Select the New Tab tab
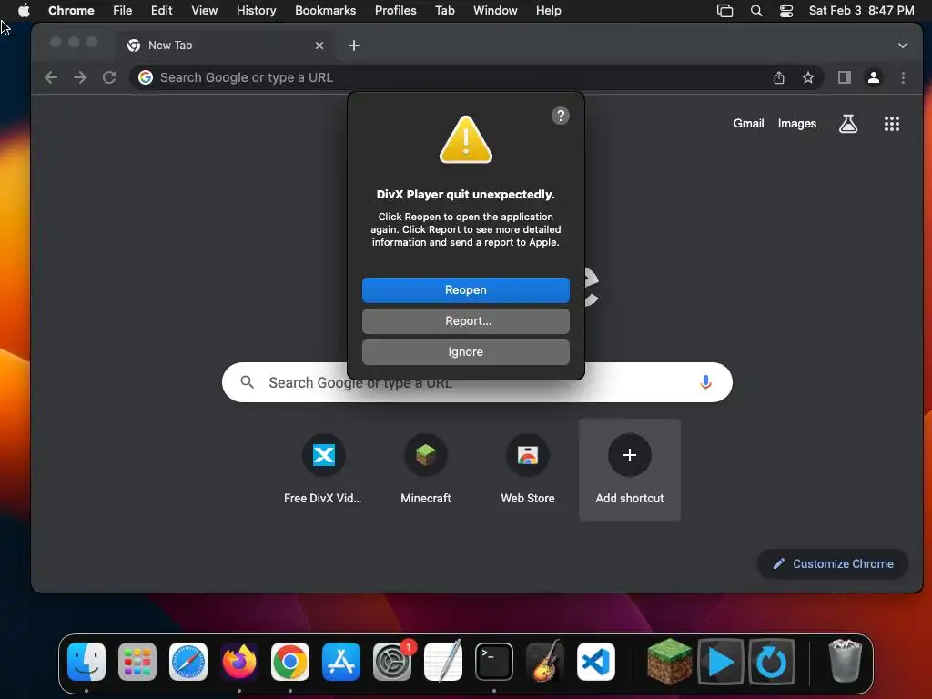Viewport: 932px width, 699px height. click(226, 46)
